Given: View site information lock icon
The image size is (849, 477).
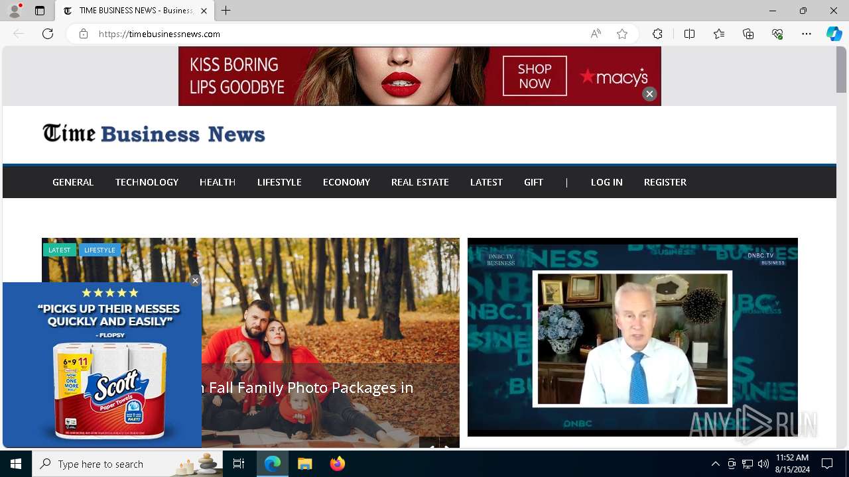Looking at the screenshot, I should coord(84,34).
